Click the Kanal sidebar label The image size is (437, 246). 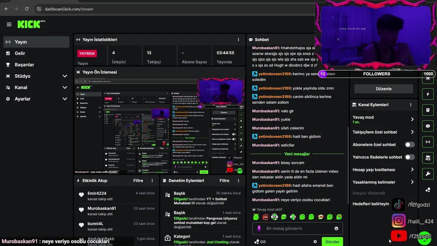click(x=21, y=87)
